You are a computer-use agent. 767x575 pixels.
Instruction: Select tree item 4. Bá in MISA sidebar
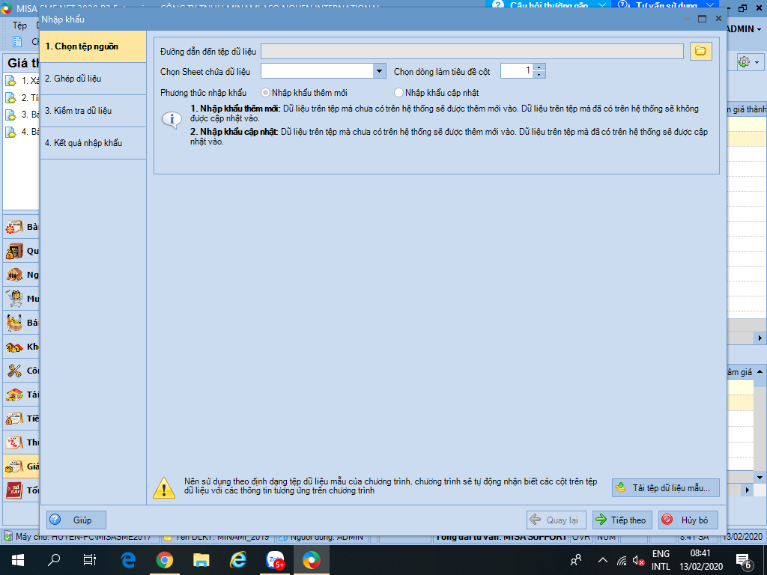click(22, 132)
